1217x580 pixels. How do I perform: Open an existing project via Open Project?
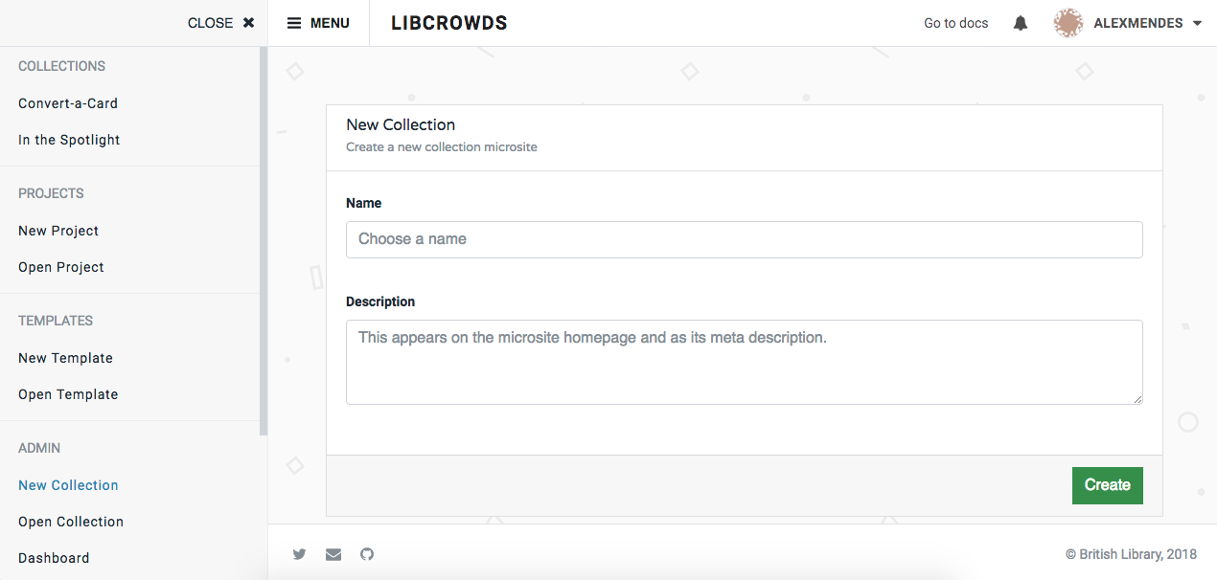(60, 266)
